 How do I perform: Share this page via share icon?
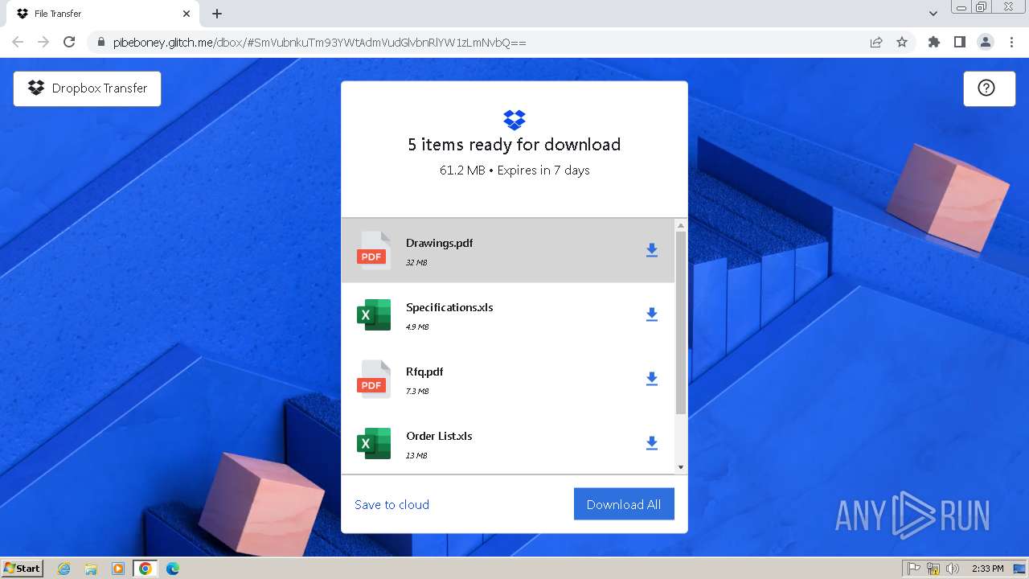[x=876, y=42]
